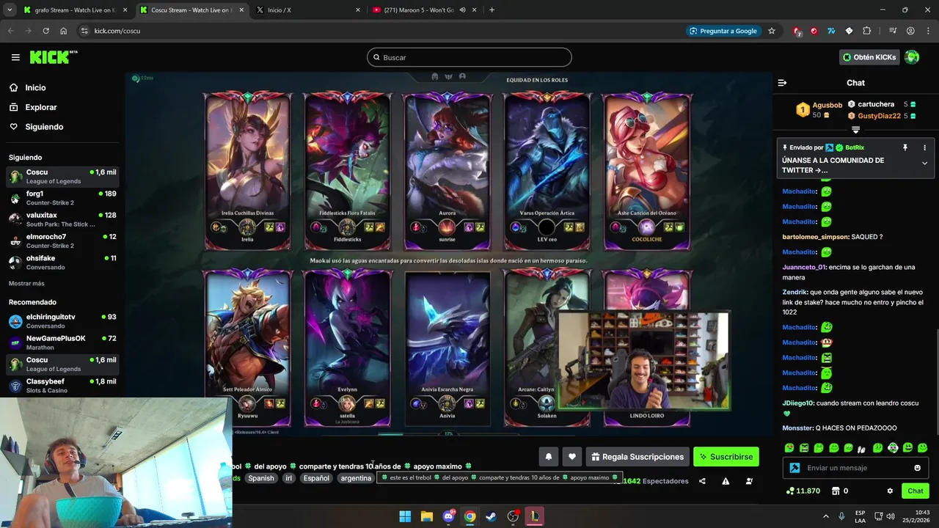The height and width of the screenshot is (528, 939).
Task: Open File Explorer from taskbar
Action: click(x=426, y=516)
